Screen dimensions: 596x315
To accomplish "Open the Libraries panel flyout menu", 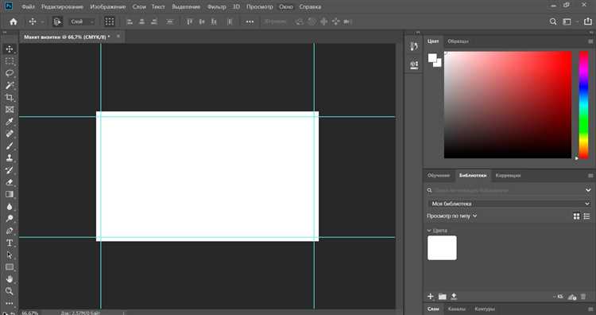I will (x=590, y=175).
